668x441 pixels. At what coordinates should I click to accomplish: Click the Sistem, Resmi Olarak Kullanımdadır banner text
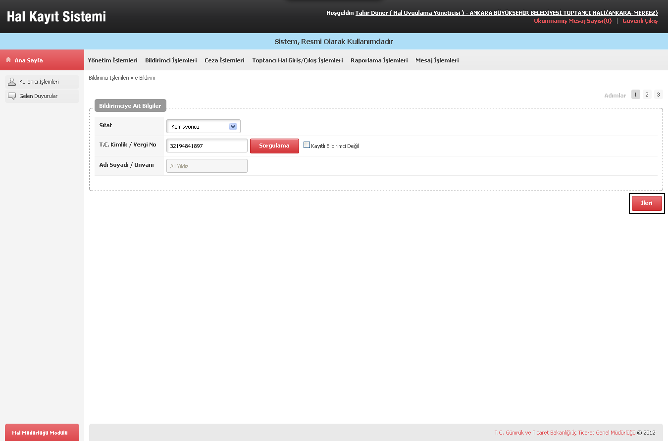point(334,42)
